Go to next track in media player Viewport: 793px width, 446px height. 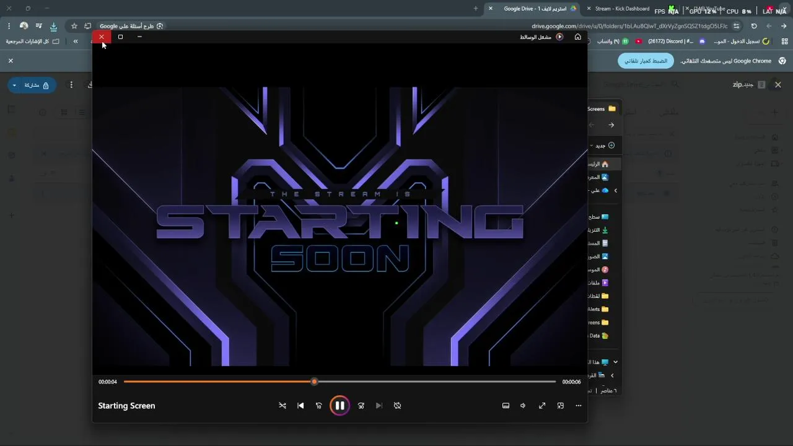[x=379, y=406]
